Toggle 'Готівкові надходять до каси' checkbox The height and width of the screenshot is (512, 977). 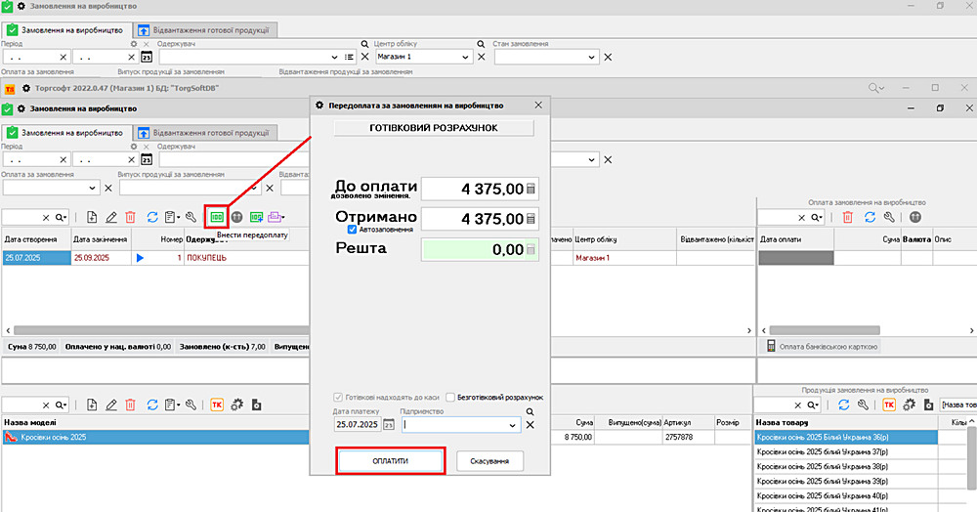pos(339,398)
